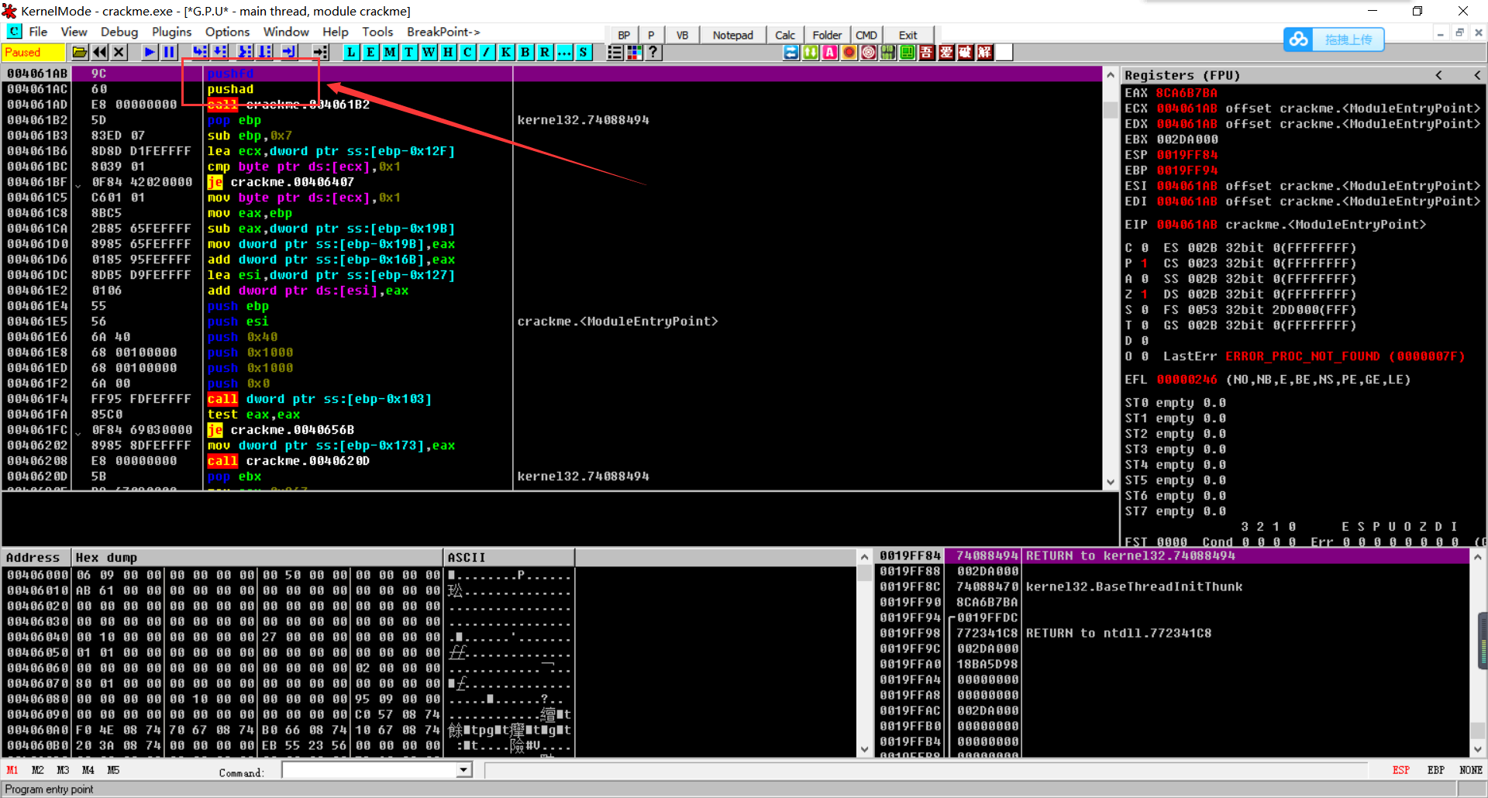Launch Calc from the shortcut bar
Screen dimensions: 1488x798
pos(785,35)
